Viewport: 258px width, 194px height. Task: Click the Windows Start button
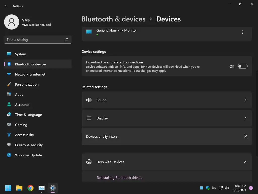click(x=8, y=188)
